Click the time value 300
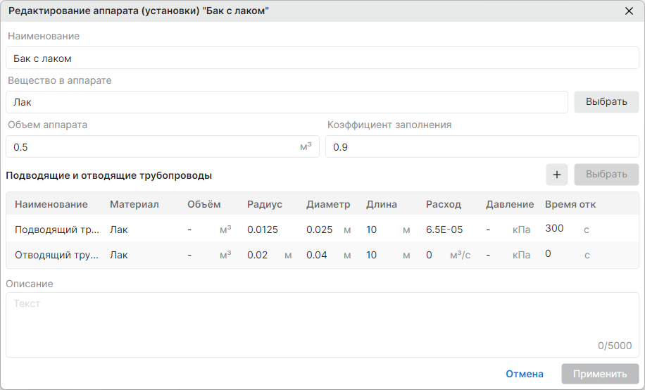 pyautogui.click(x=554, y=228)
